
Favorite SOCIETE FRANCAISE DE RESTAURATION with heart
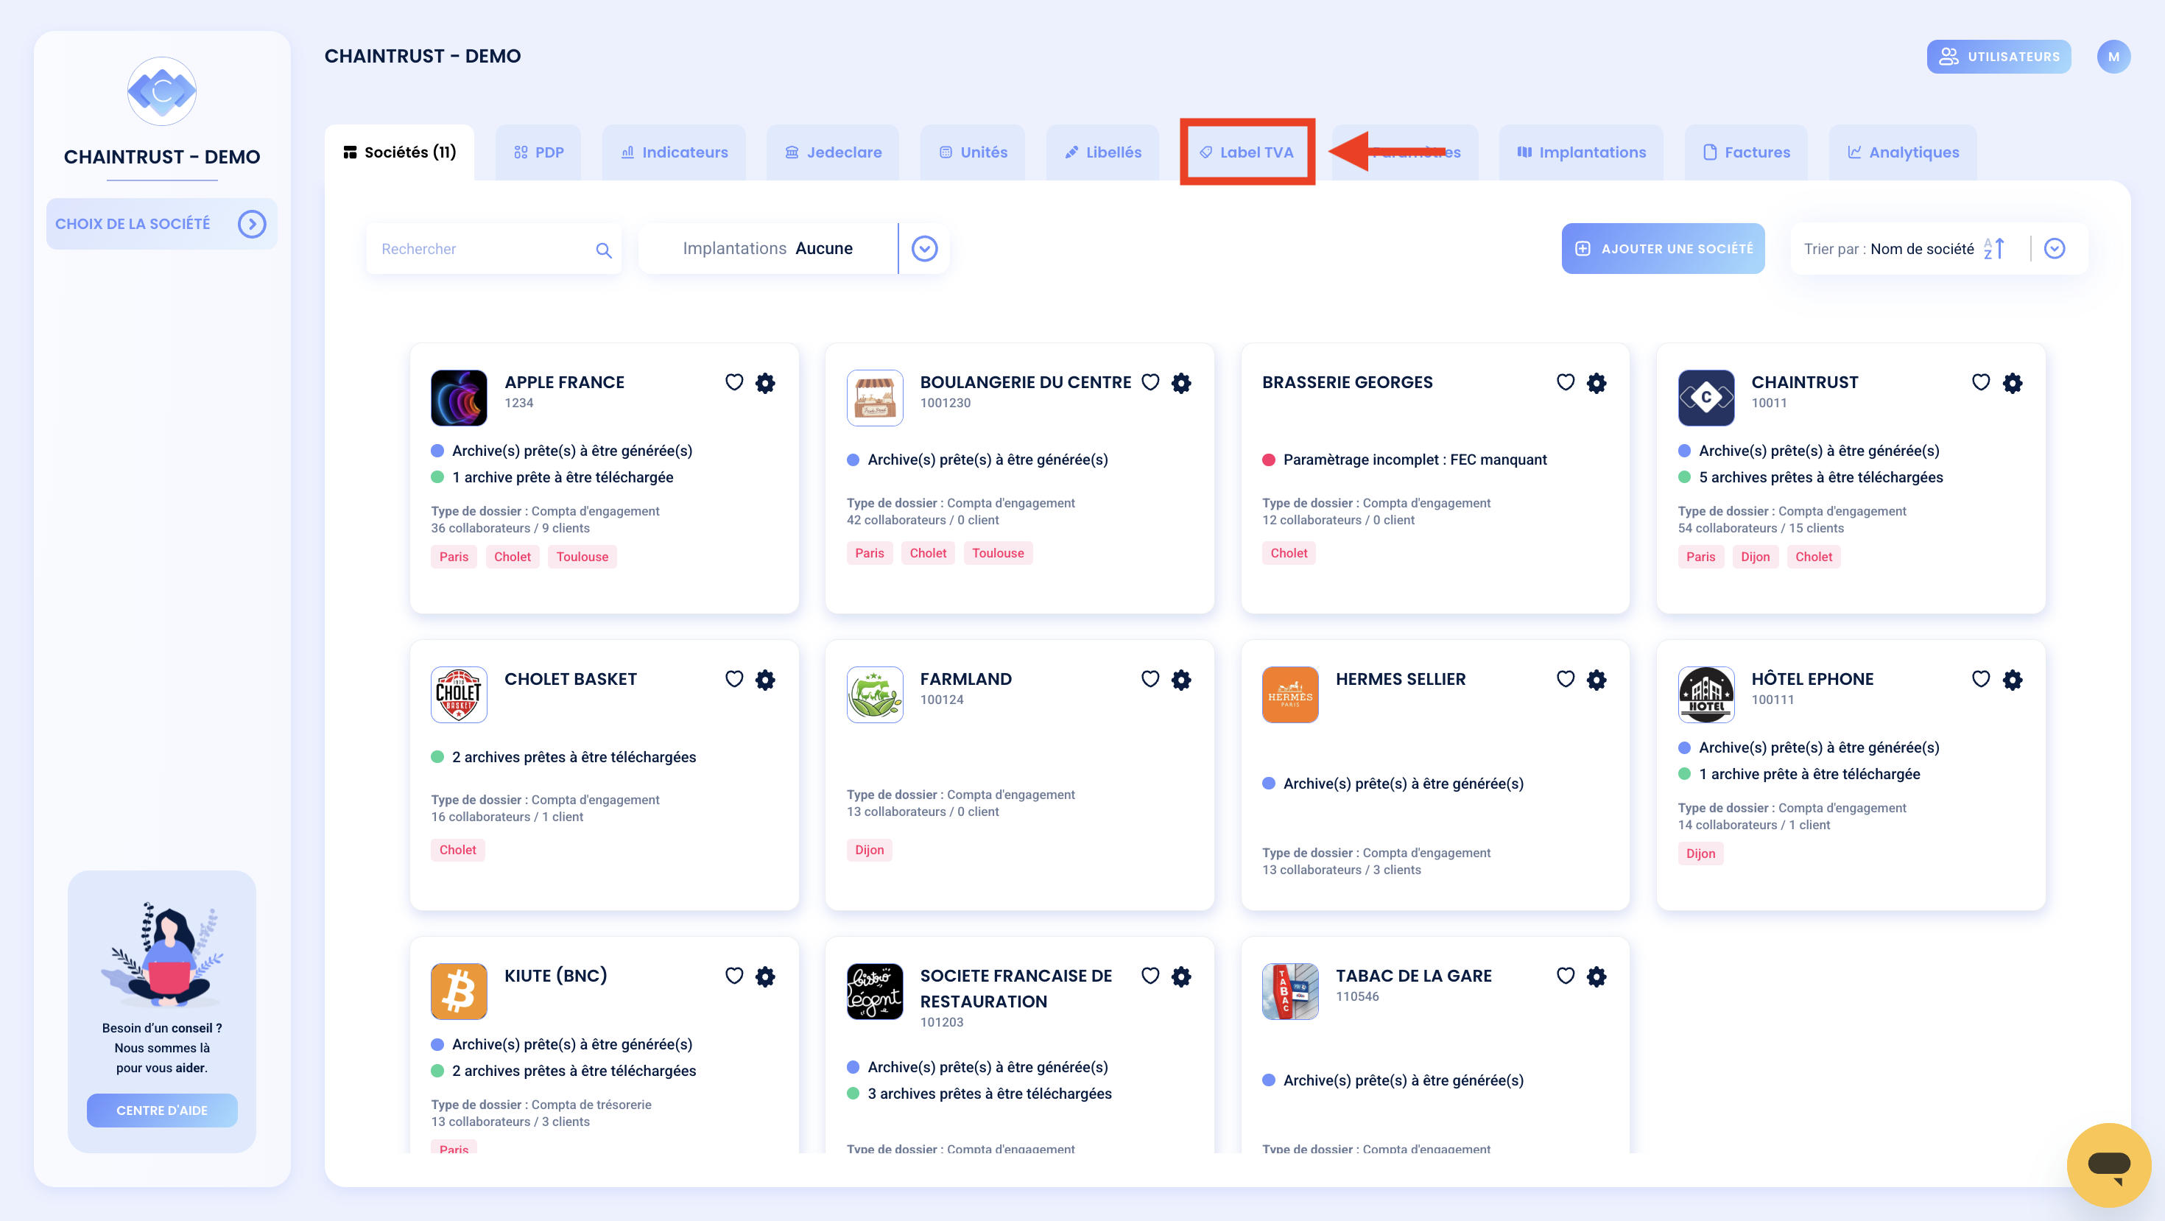[x=1150, y=976]
